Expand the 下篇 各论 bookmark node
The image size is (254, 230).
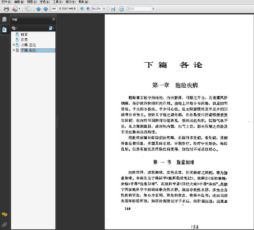point(14,50)
